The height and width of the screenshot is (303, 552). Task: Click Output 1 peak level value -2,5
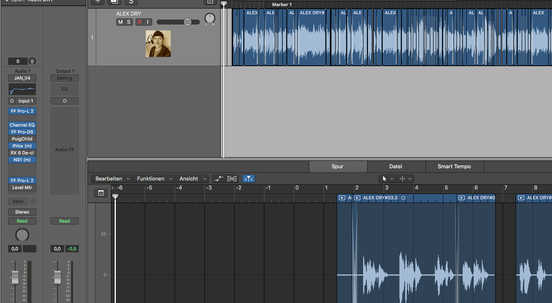click(x=72, y=249)
